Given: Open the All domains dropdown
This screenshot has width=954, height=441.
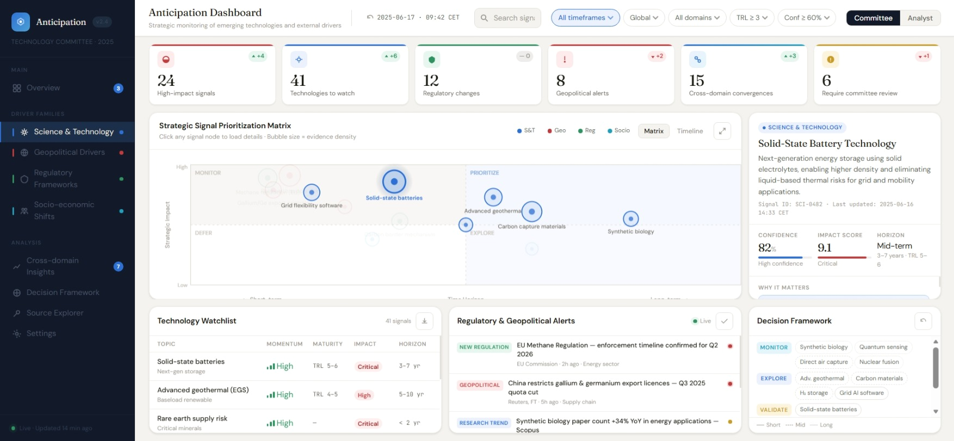Looking at the screenshot, I should tap(697, 18).
